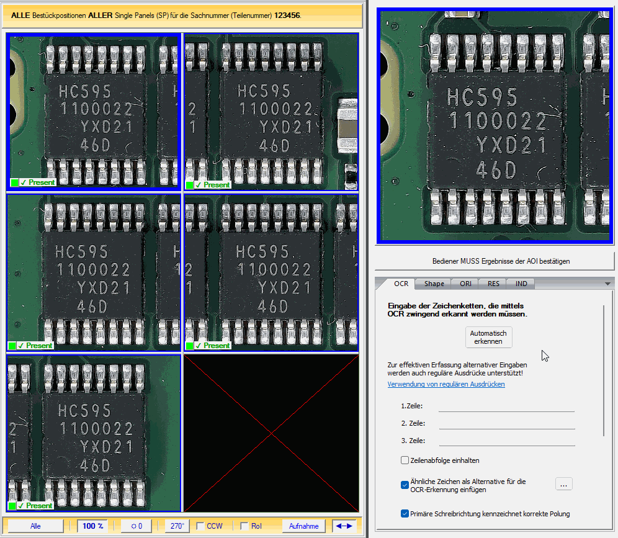Viewport: 618px width, 538px height.
Task: Switch to the ORI tab
Action: [465, 284]
